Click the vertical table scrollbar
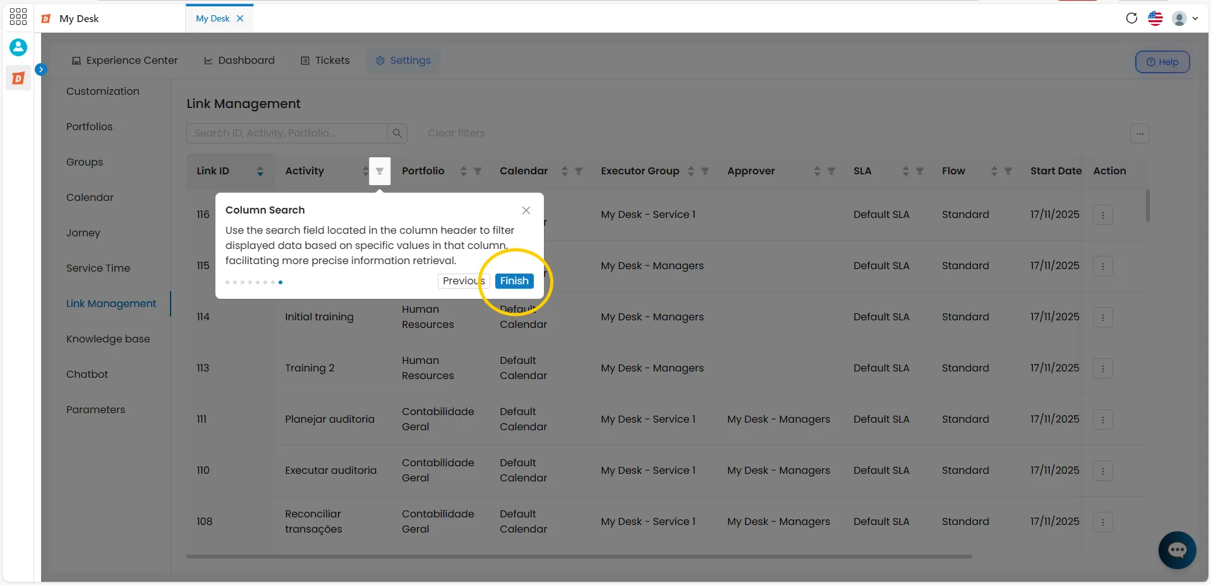The image size is (1211, 585). (x=1147, y=206)
